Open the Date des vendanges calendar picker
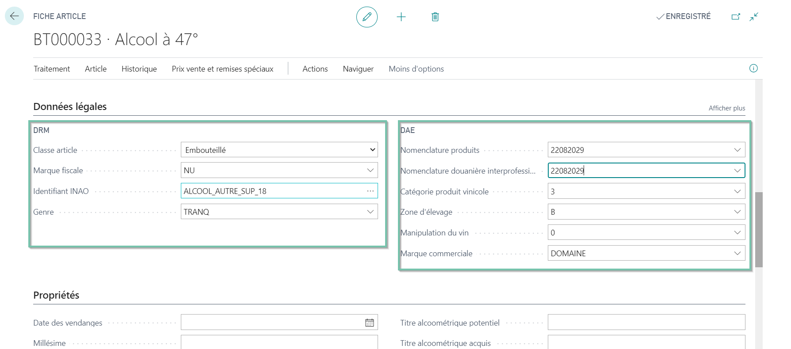Screen dimensions: 791x349 [370, 322]
